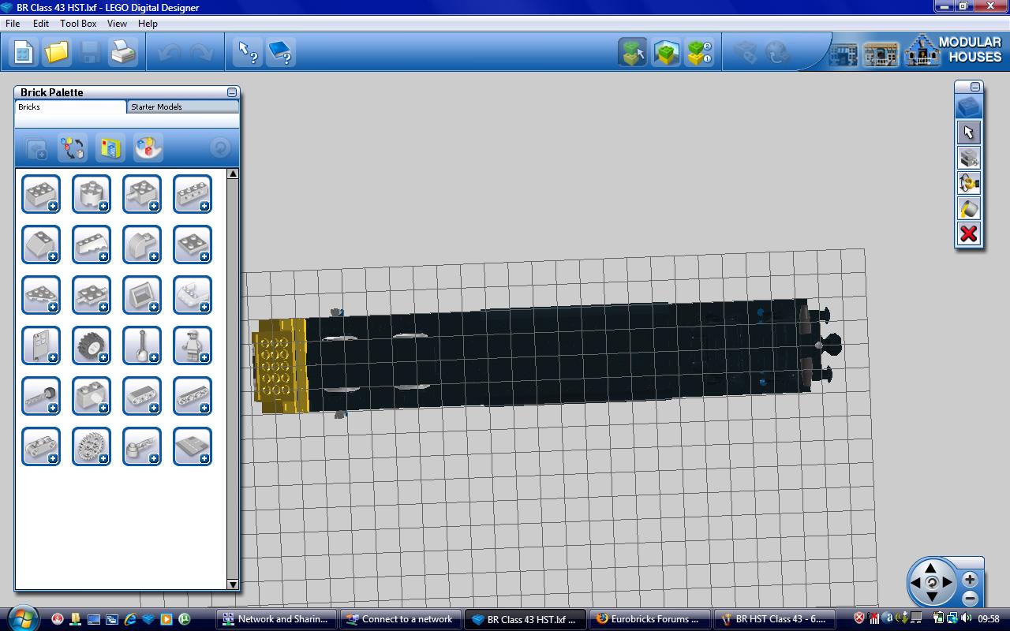
Task: Rotate camera view up
Action: point(931,568)
